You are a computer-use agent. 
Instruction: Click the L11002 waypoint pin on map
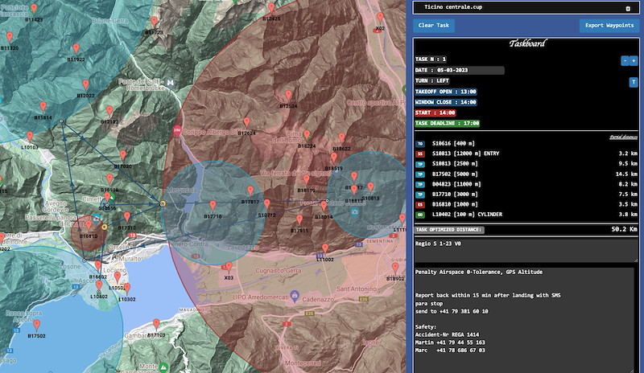pos(325,248)
